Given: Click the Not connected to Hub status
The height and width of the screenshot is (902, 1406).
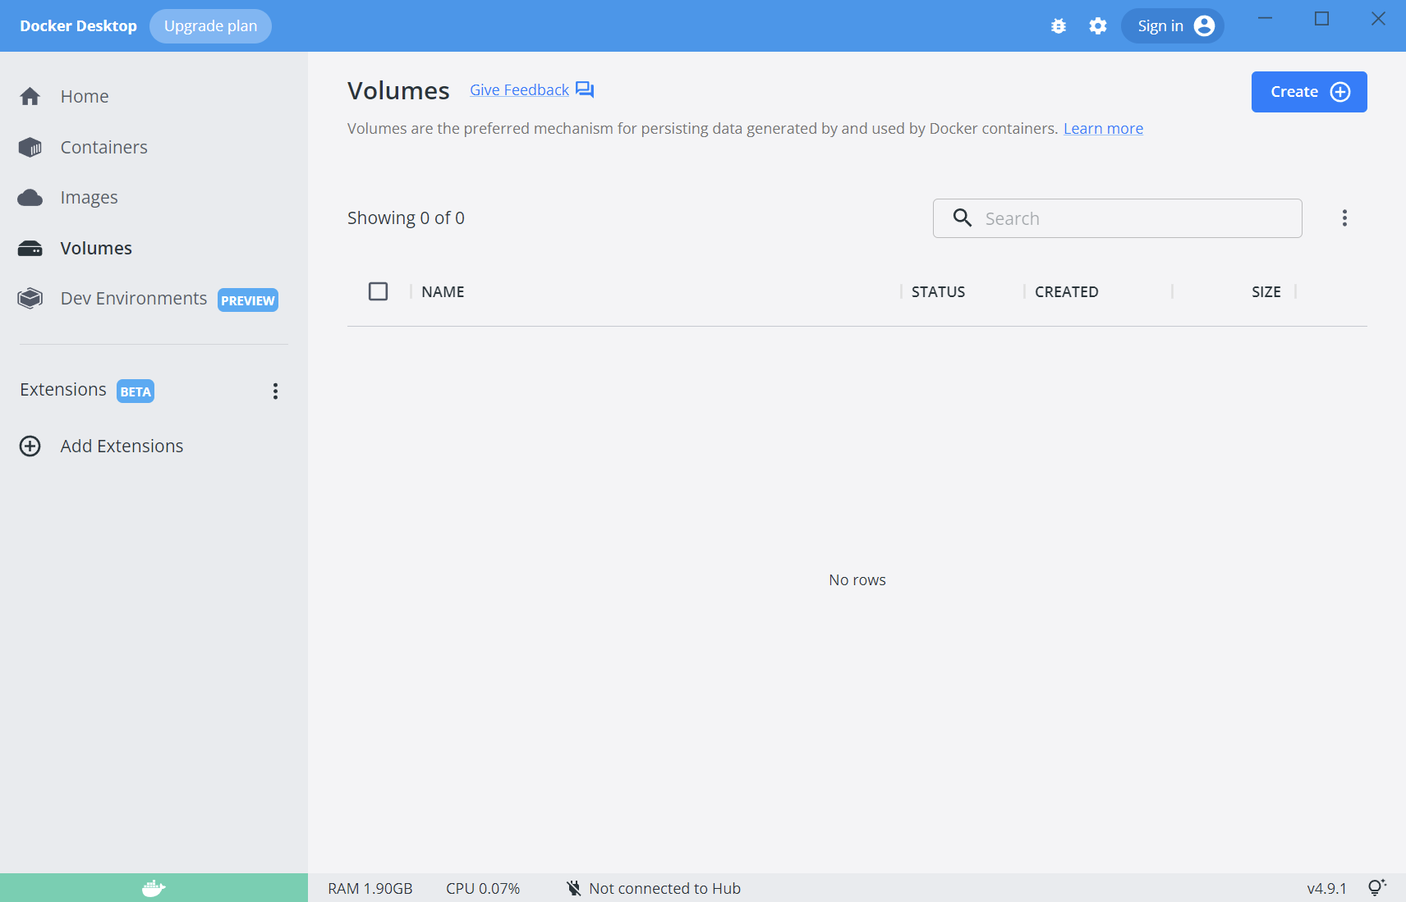Looking at the screenshot, I should coord(664,888).
